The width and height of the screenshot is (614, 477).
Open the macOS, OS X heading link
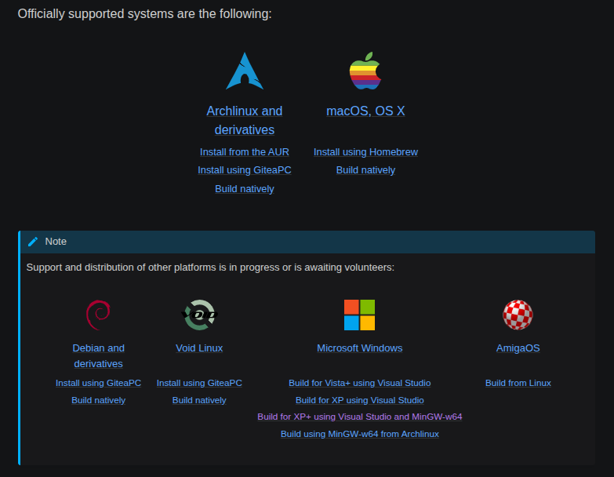(x=365, y=111)
